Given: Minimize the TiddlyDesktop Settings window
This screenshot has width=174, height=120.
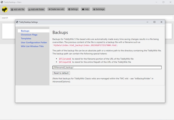Looking at the screenshot, I should [147, 22].
